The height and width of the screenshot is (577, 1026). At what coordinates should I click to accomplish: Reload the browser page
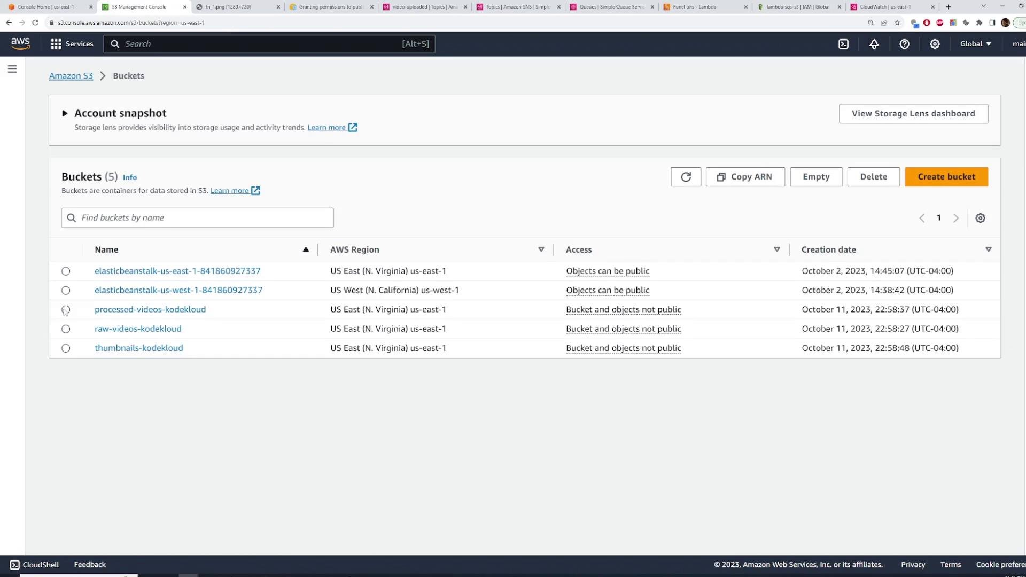[x=35, y=22]
